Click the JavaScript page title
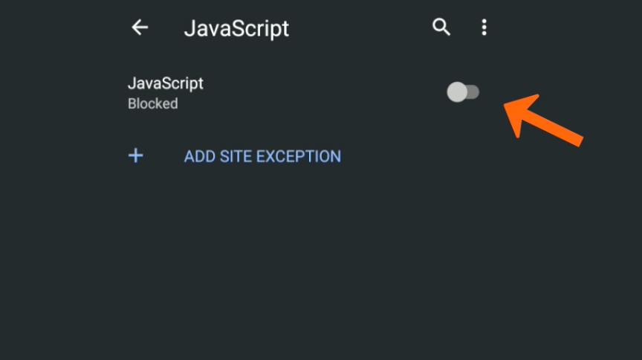The image size is (642, 360). point(236,28)
